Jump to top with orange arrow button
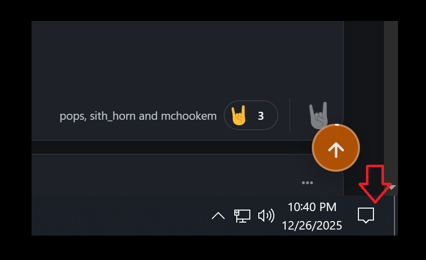 click(336, 148)
